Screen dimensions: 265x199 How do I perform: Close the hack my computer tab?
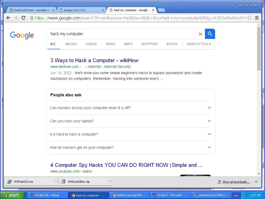tap(153, 10)
